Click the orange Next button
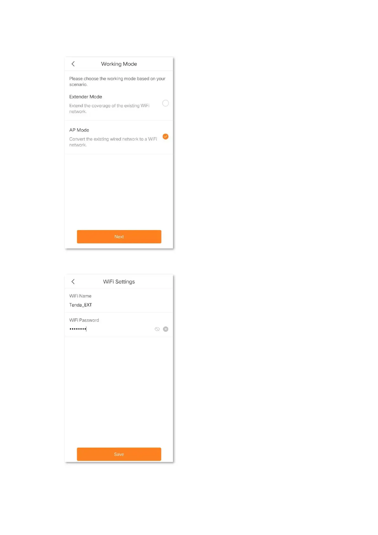Image resolution: width=378 pixels, height=535 pixels. tap(119, 237)
